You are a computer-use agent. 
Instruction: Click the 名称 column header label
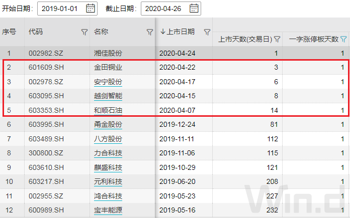101,32
